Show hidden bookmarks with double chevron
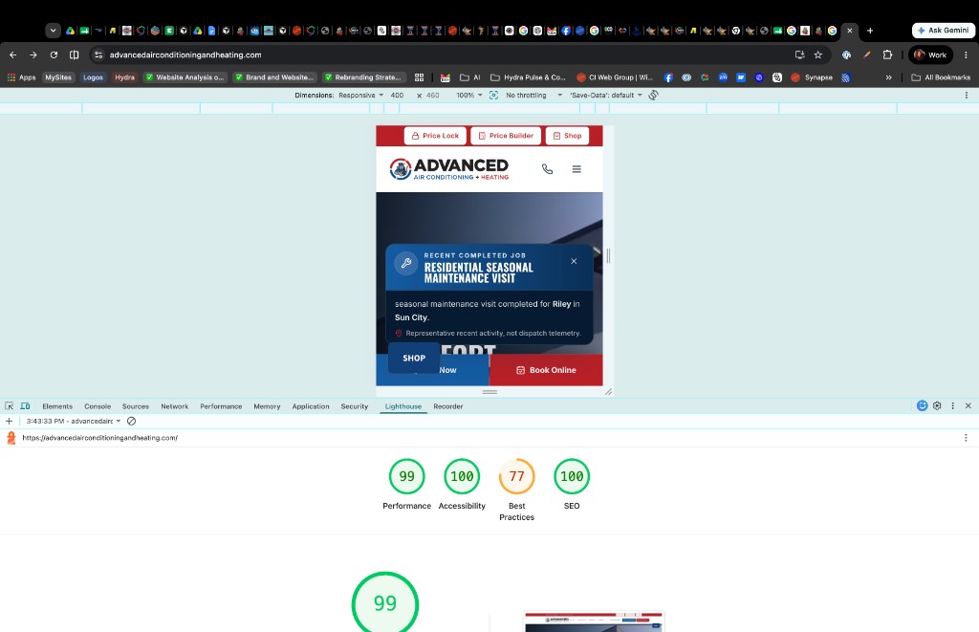This screenshot has height=632, width=979. 888,77
